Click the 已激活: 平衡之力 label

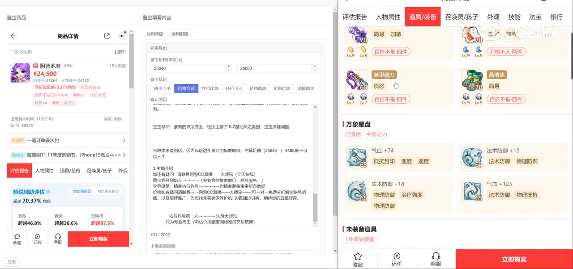click(366, 134)
